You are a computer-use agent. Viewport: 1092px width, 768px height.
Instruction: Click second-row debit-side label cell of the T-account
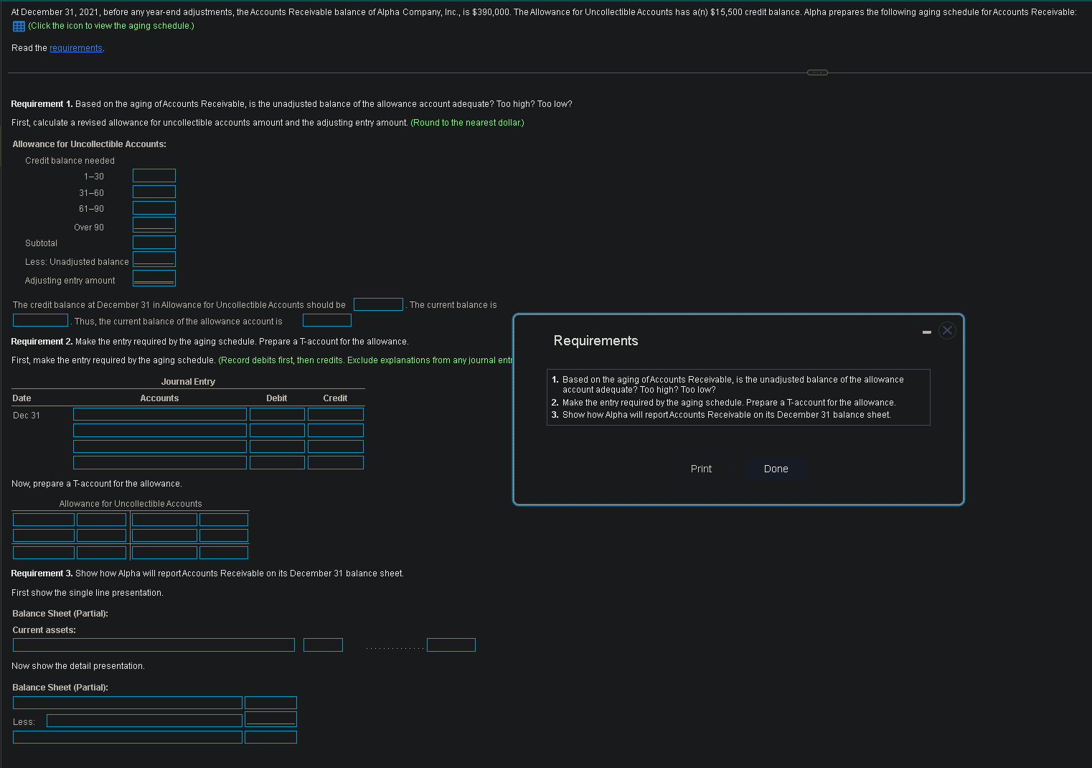click(44, 535)
